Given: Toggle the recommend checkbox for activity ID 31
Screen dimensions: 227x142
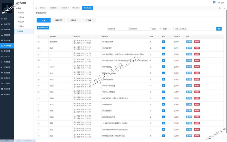Looking at the screenshot, I should tap(163, 54).
